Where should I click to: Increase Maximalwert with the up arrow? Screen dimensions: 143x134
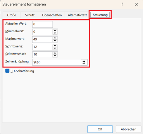click(x=55, y=38)
